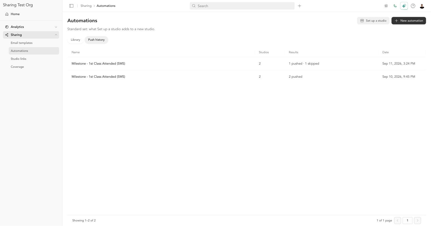The image size is (431, 226).
Task: Focus the Search input field
Action: (x=242, y=6)
